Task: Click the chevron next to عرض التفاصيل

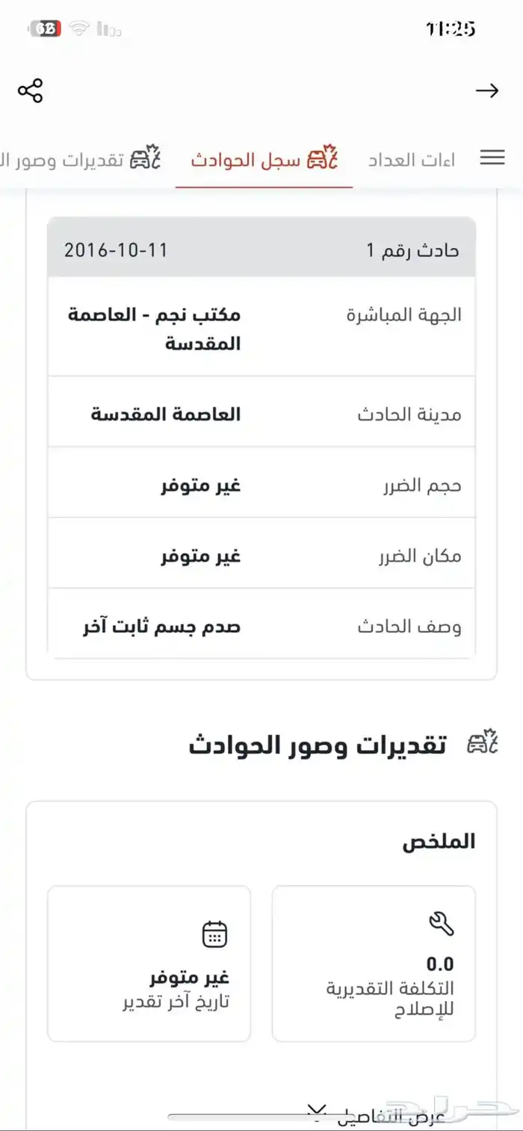Action: 318,1111
